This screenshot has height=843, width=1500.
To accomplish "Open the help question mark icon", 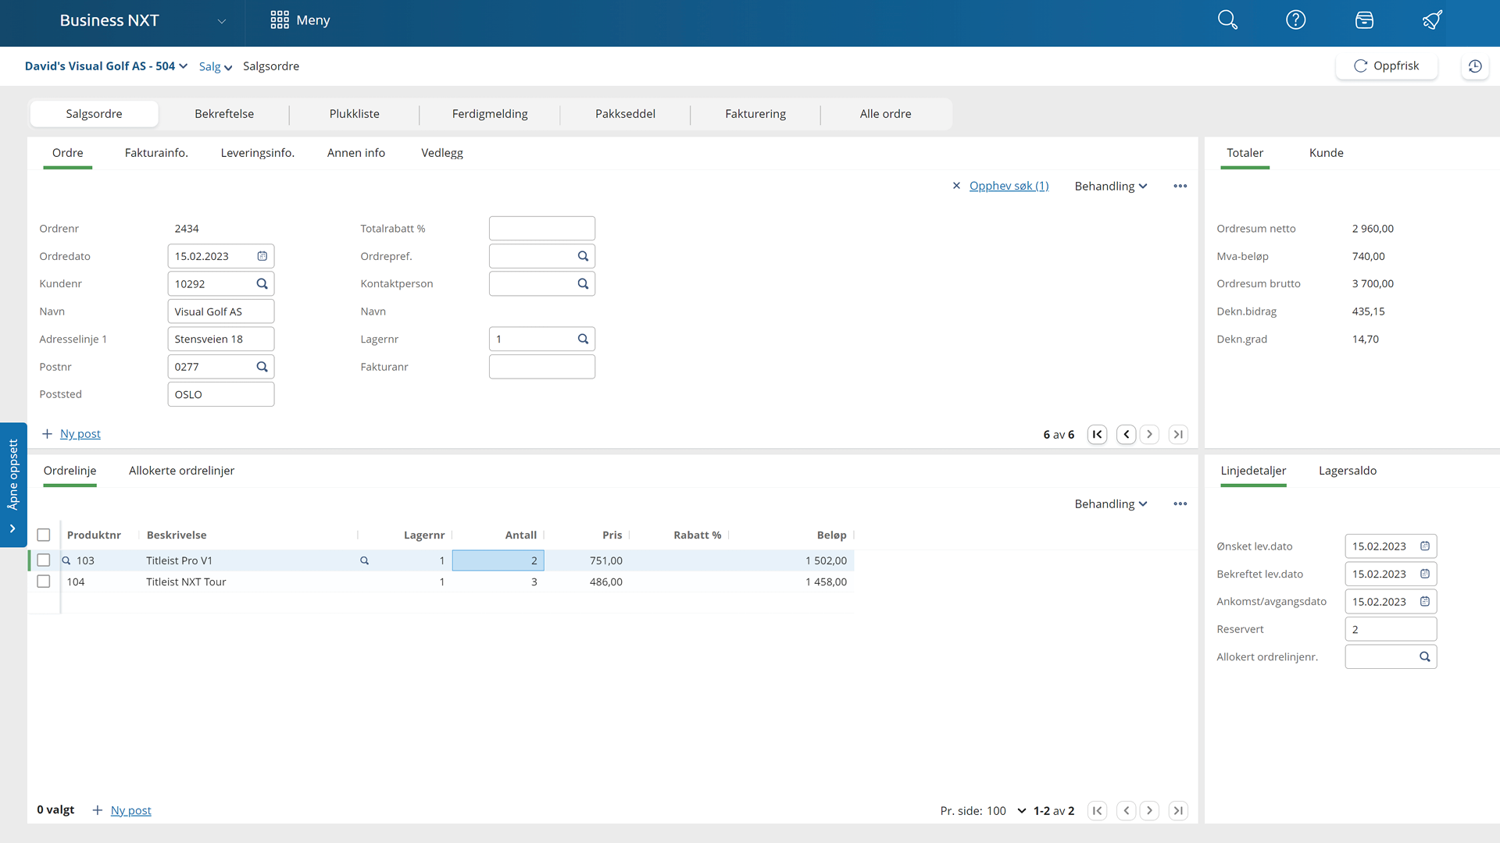I will click(x=1295, y=20).
